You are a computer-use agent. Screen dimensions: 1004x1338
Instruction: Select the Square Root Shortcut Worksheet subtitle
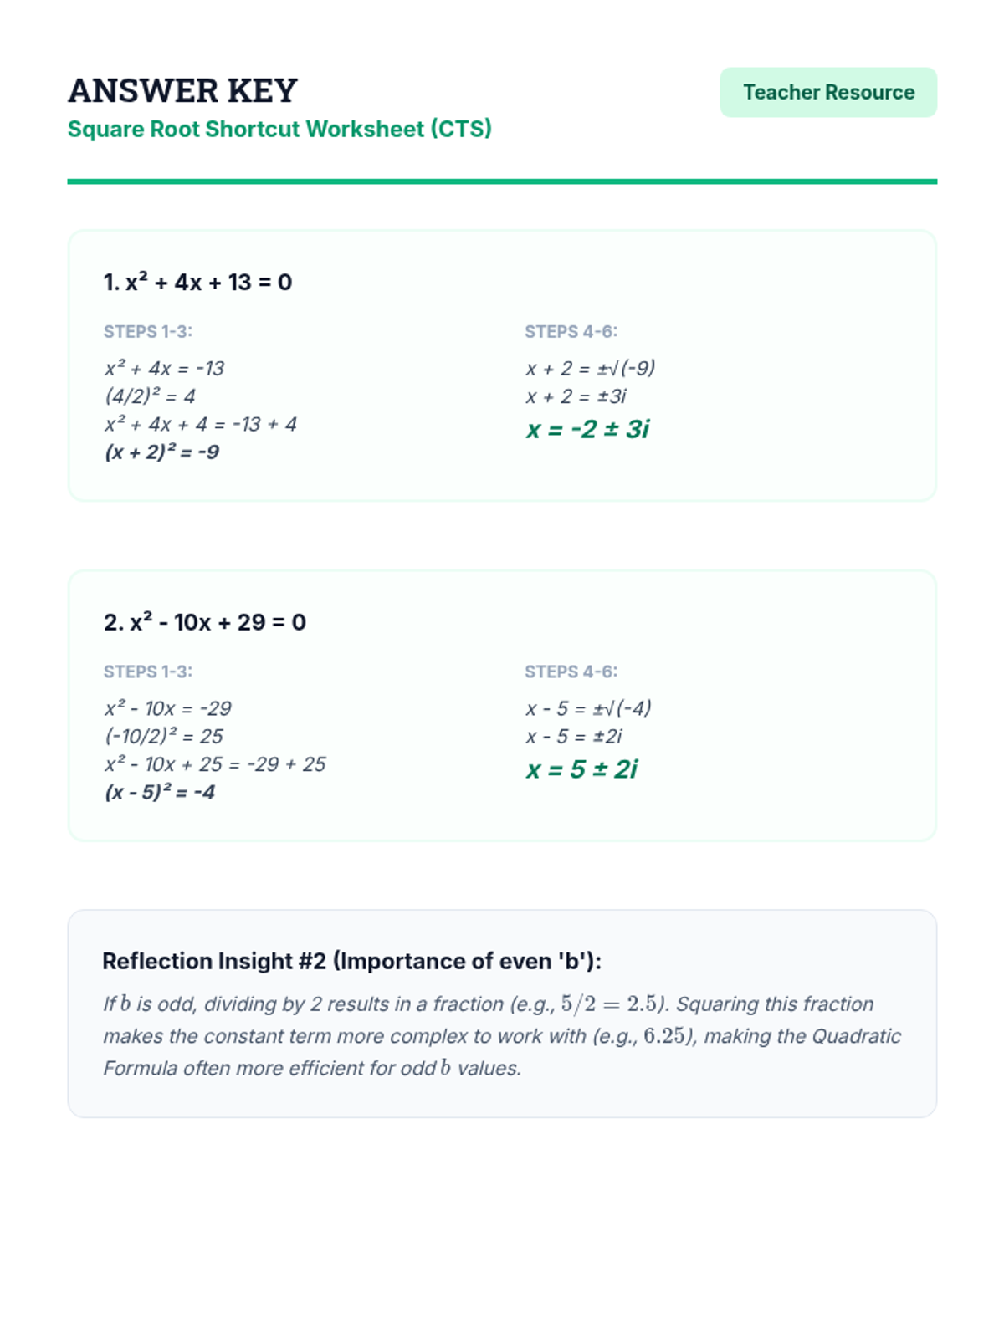coord(279,129)
